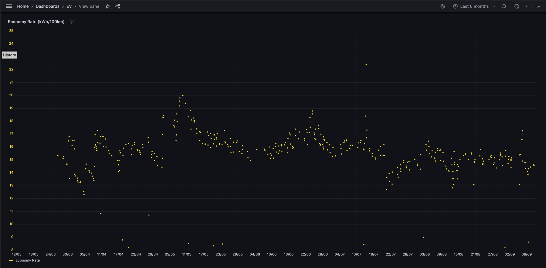
Task: Show panel info icon next to title
Action: (72, 22)
